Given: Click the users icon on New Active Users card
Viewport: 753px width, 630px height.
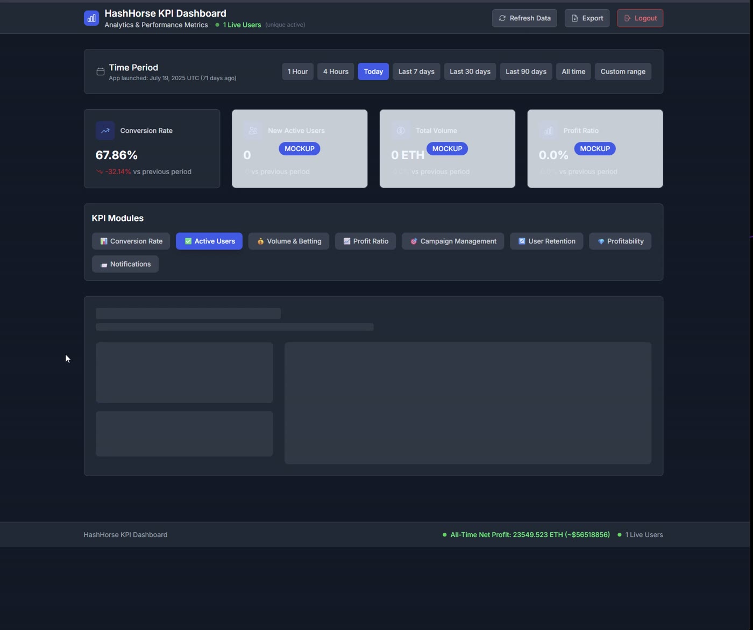Looking at the screenshot, I should pyautogui.click(x=253, y=131).
